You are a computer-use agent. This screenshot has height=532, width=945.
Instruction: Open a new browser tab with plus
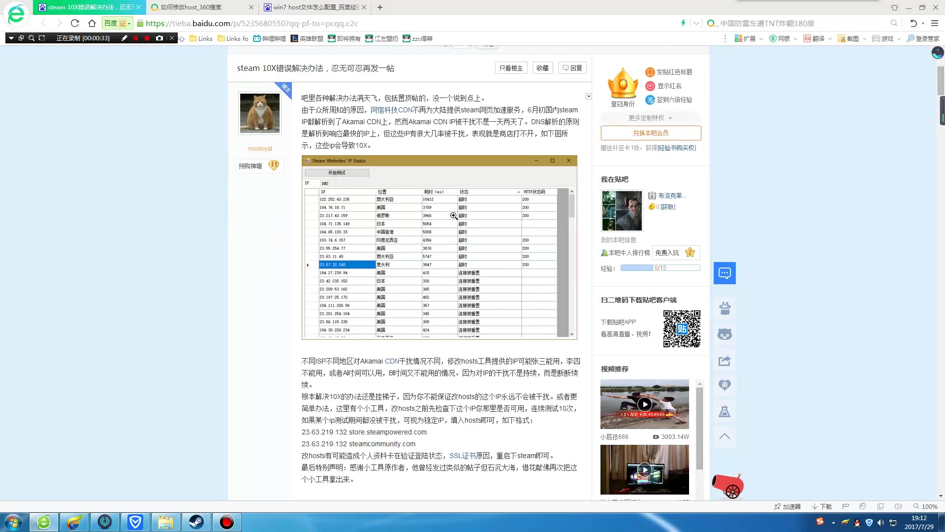pos(380,7)
